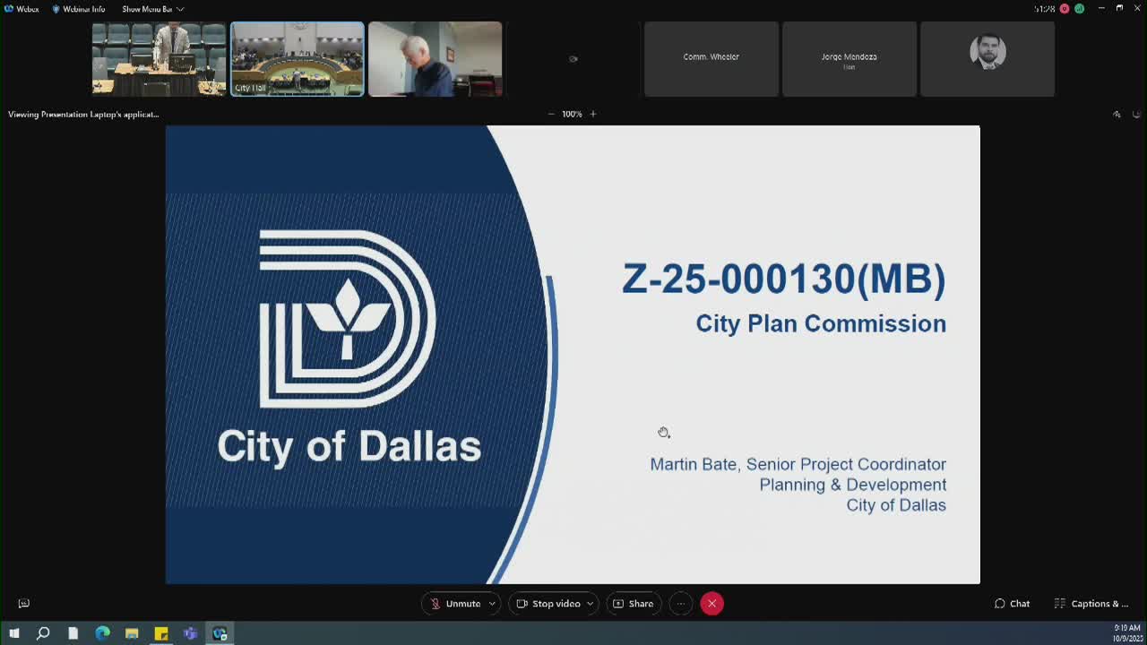Select the bearded man's profile picture tile
This screenshot has width=1147, height=645.
[987, 59]
